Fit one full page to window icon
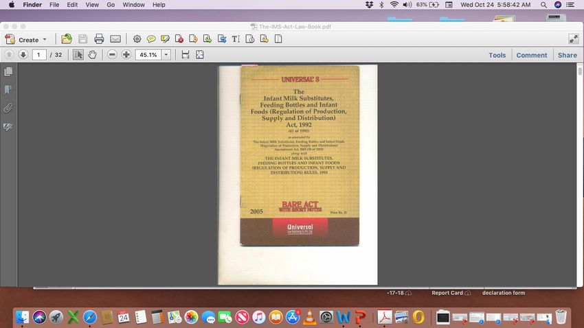Image resolution: width=584 pixels, height=328 pixels. pyautogui.click(x=200, y=55)
